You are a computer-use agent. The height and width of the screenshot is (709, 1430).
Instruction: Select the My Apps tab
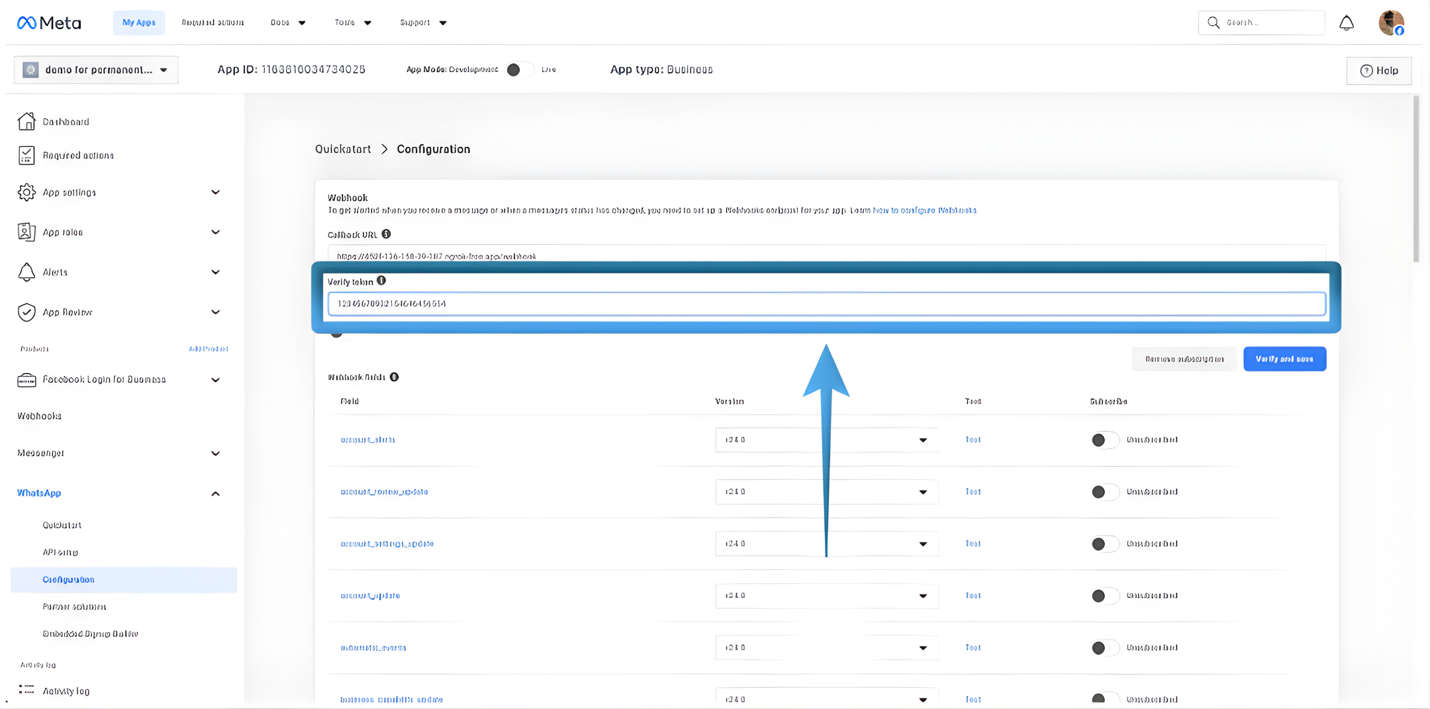point(138,23)
